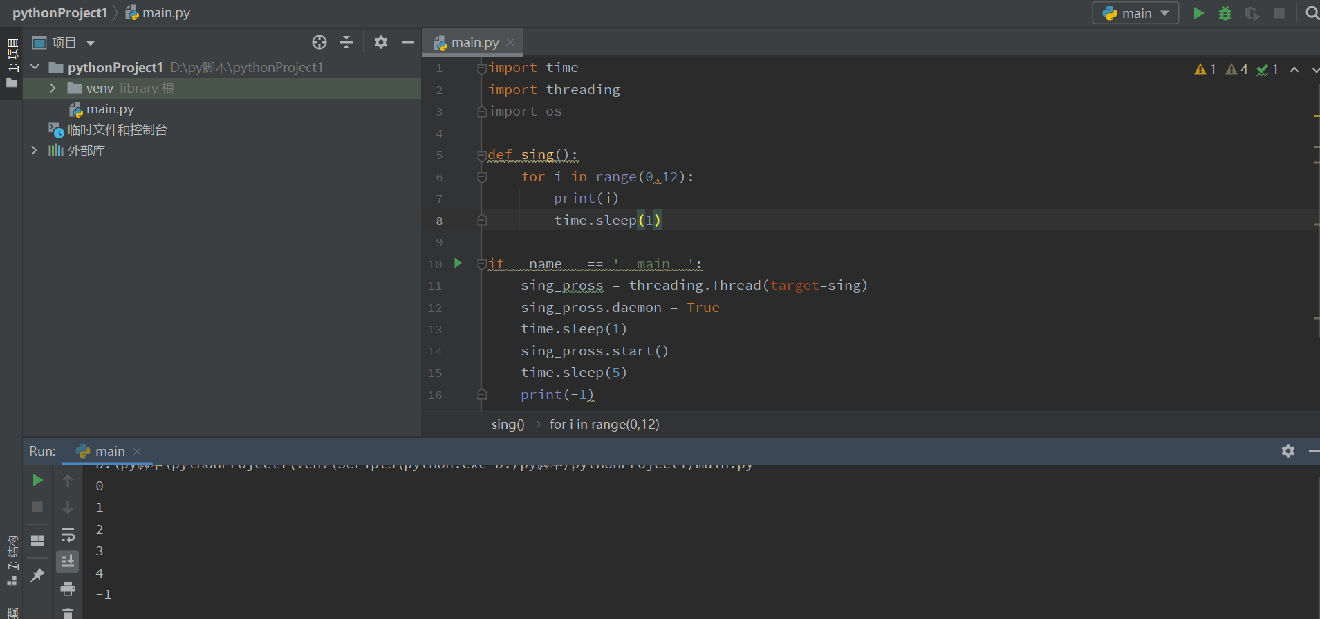Select the main tab in Run panel
Screen dimensions: 1320x619
pyautogui.click(x=107, y=451)
